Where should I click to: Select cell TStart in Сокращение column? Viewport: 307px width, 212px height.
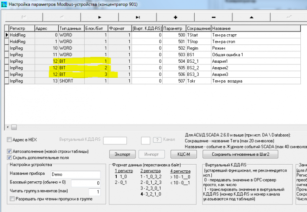pyautogui.click(x=199, y=35)
